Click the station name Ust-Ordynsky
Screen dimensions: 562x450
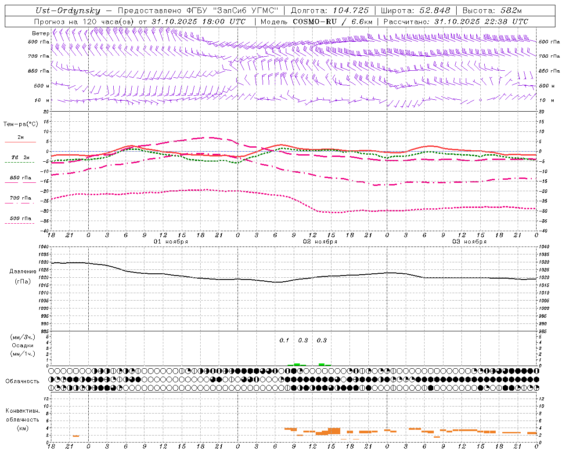point(68,11)
